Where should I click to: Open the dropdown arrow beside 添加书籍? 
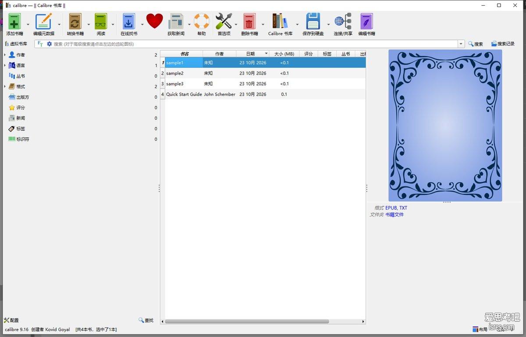[x=28, y=25]
